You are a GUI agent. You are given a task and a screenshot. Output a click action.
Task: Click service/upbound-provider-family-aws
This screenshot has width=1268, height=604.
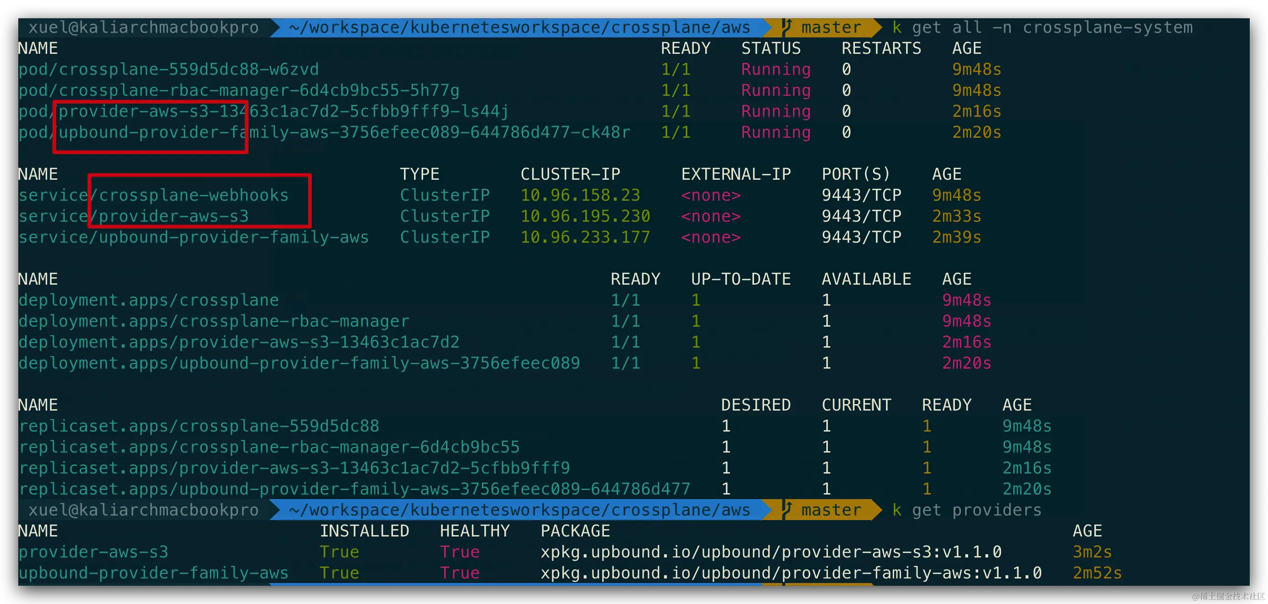(x=194, y=237)
